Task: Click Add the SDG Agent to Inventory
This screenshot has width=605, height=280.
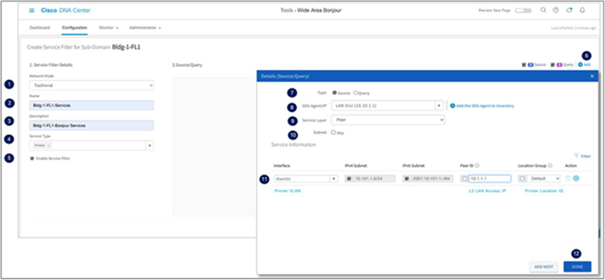Action: coord(485,105)
